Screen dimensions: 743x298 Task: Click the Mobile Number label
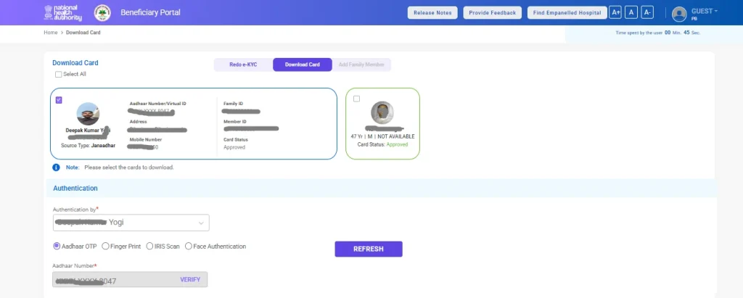(146, 140)
